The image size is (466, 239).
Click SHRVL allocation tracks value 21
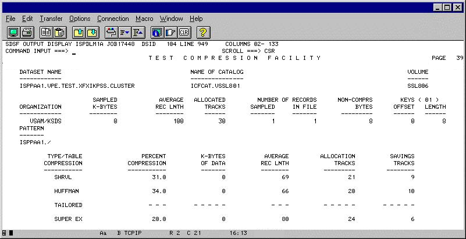[x=351, y=177]
